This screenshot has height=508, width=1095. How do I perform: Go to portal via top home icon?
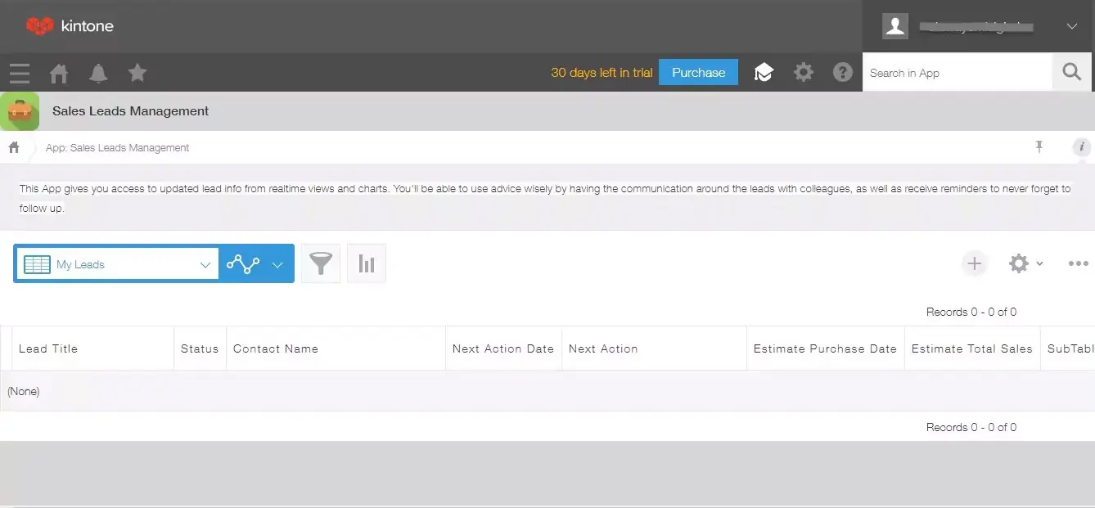tap(59, 74)
